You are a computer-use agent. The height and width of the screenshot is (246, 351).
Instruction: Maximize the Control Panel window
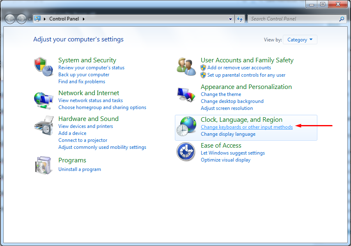click(x=323, y=4)
